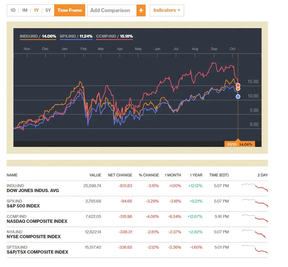288x267 pixels.
Task: Click the Time Frame button
Action: (x=70, y=10)
